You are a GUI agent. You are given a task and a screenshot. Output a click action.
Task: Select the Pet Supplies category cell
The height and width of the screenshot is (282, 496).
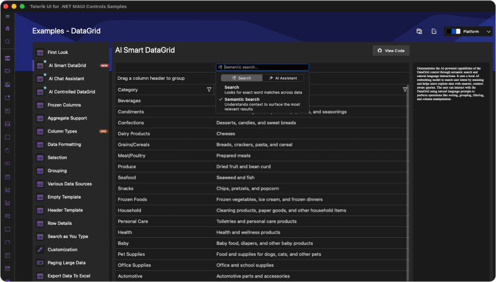click(x=164, y=254)
